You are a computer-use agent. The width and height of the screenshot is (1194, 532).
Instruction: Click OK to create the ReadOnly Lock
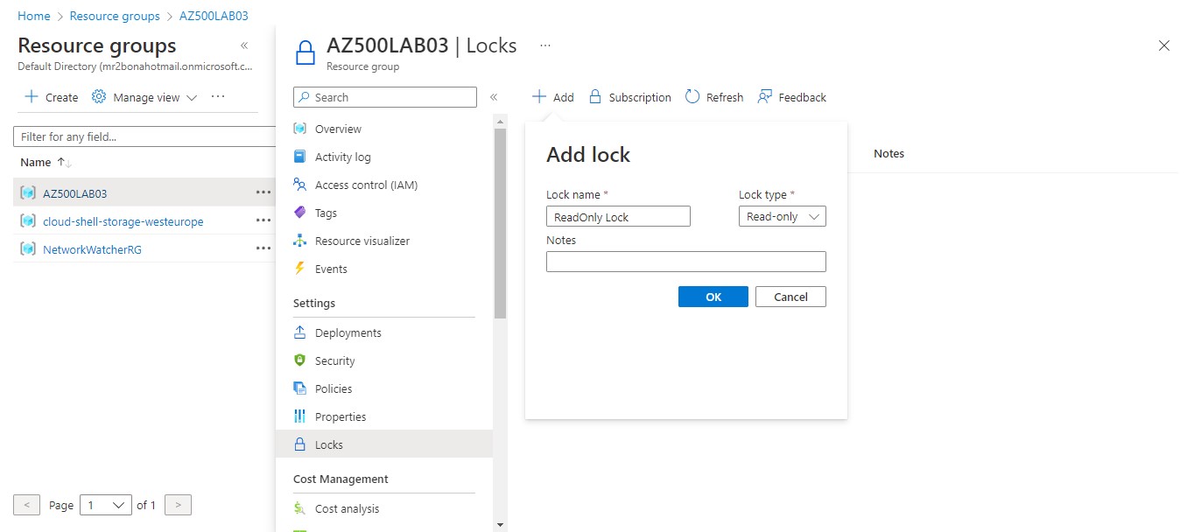[x=713, y=296]
